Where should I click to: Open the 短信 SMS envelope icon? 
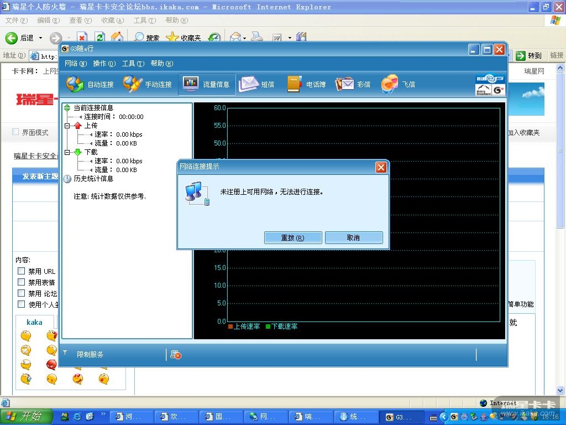tap(248, 84)
